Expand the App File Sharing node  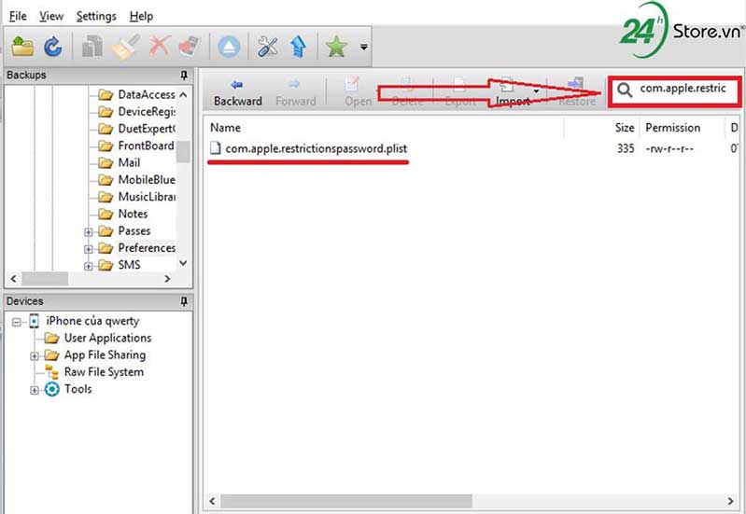click(35, 356)
